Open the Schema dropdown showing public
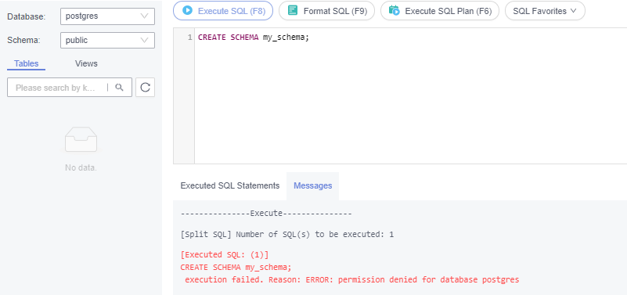The height and width of the screenshot is (295, 627). point(107,41)
